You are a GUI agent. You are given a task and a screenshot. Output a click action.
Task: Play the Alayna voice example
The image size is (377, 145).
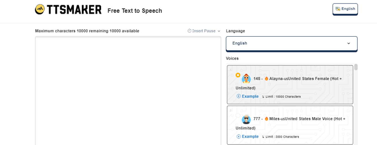click(239, 96)
